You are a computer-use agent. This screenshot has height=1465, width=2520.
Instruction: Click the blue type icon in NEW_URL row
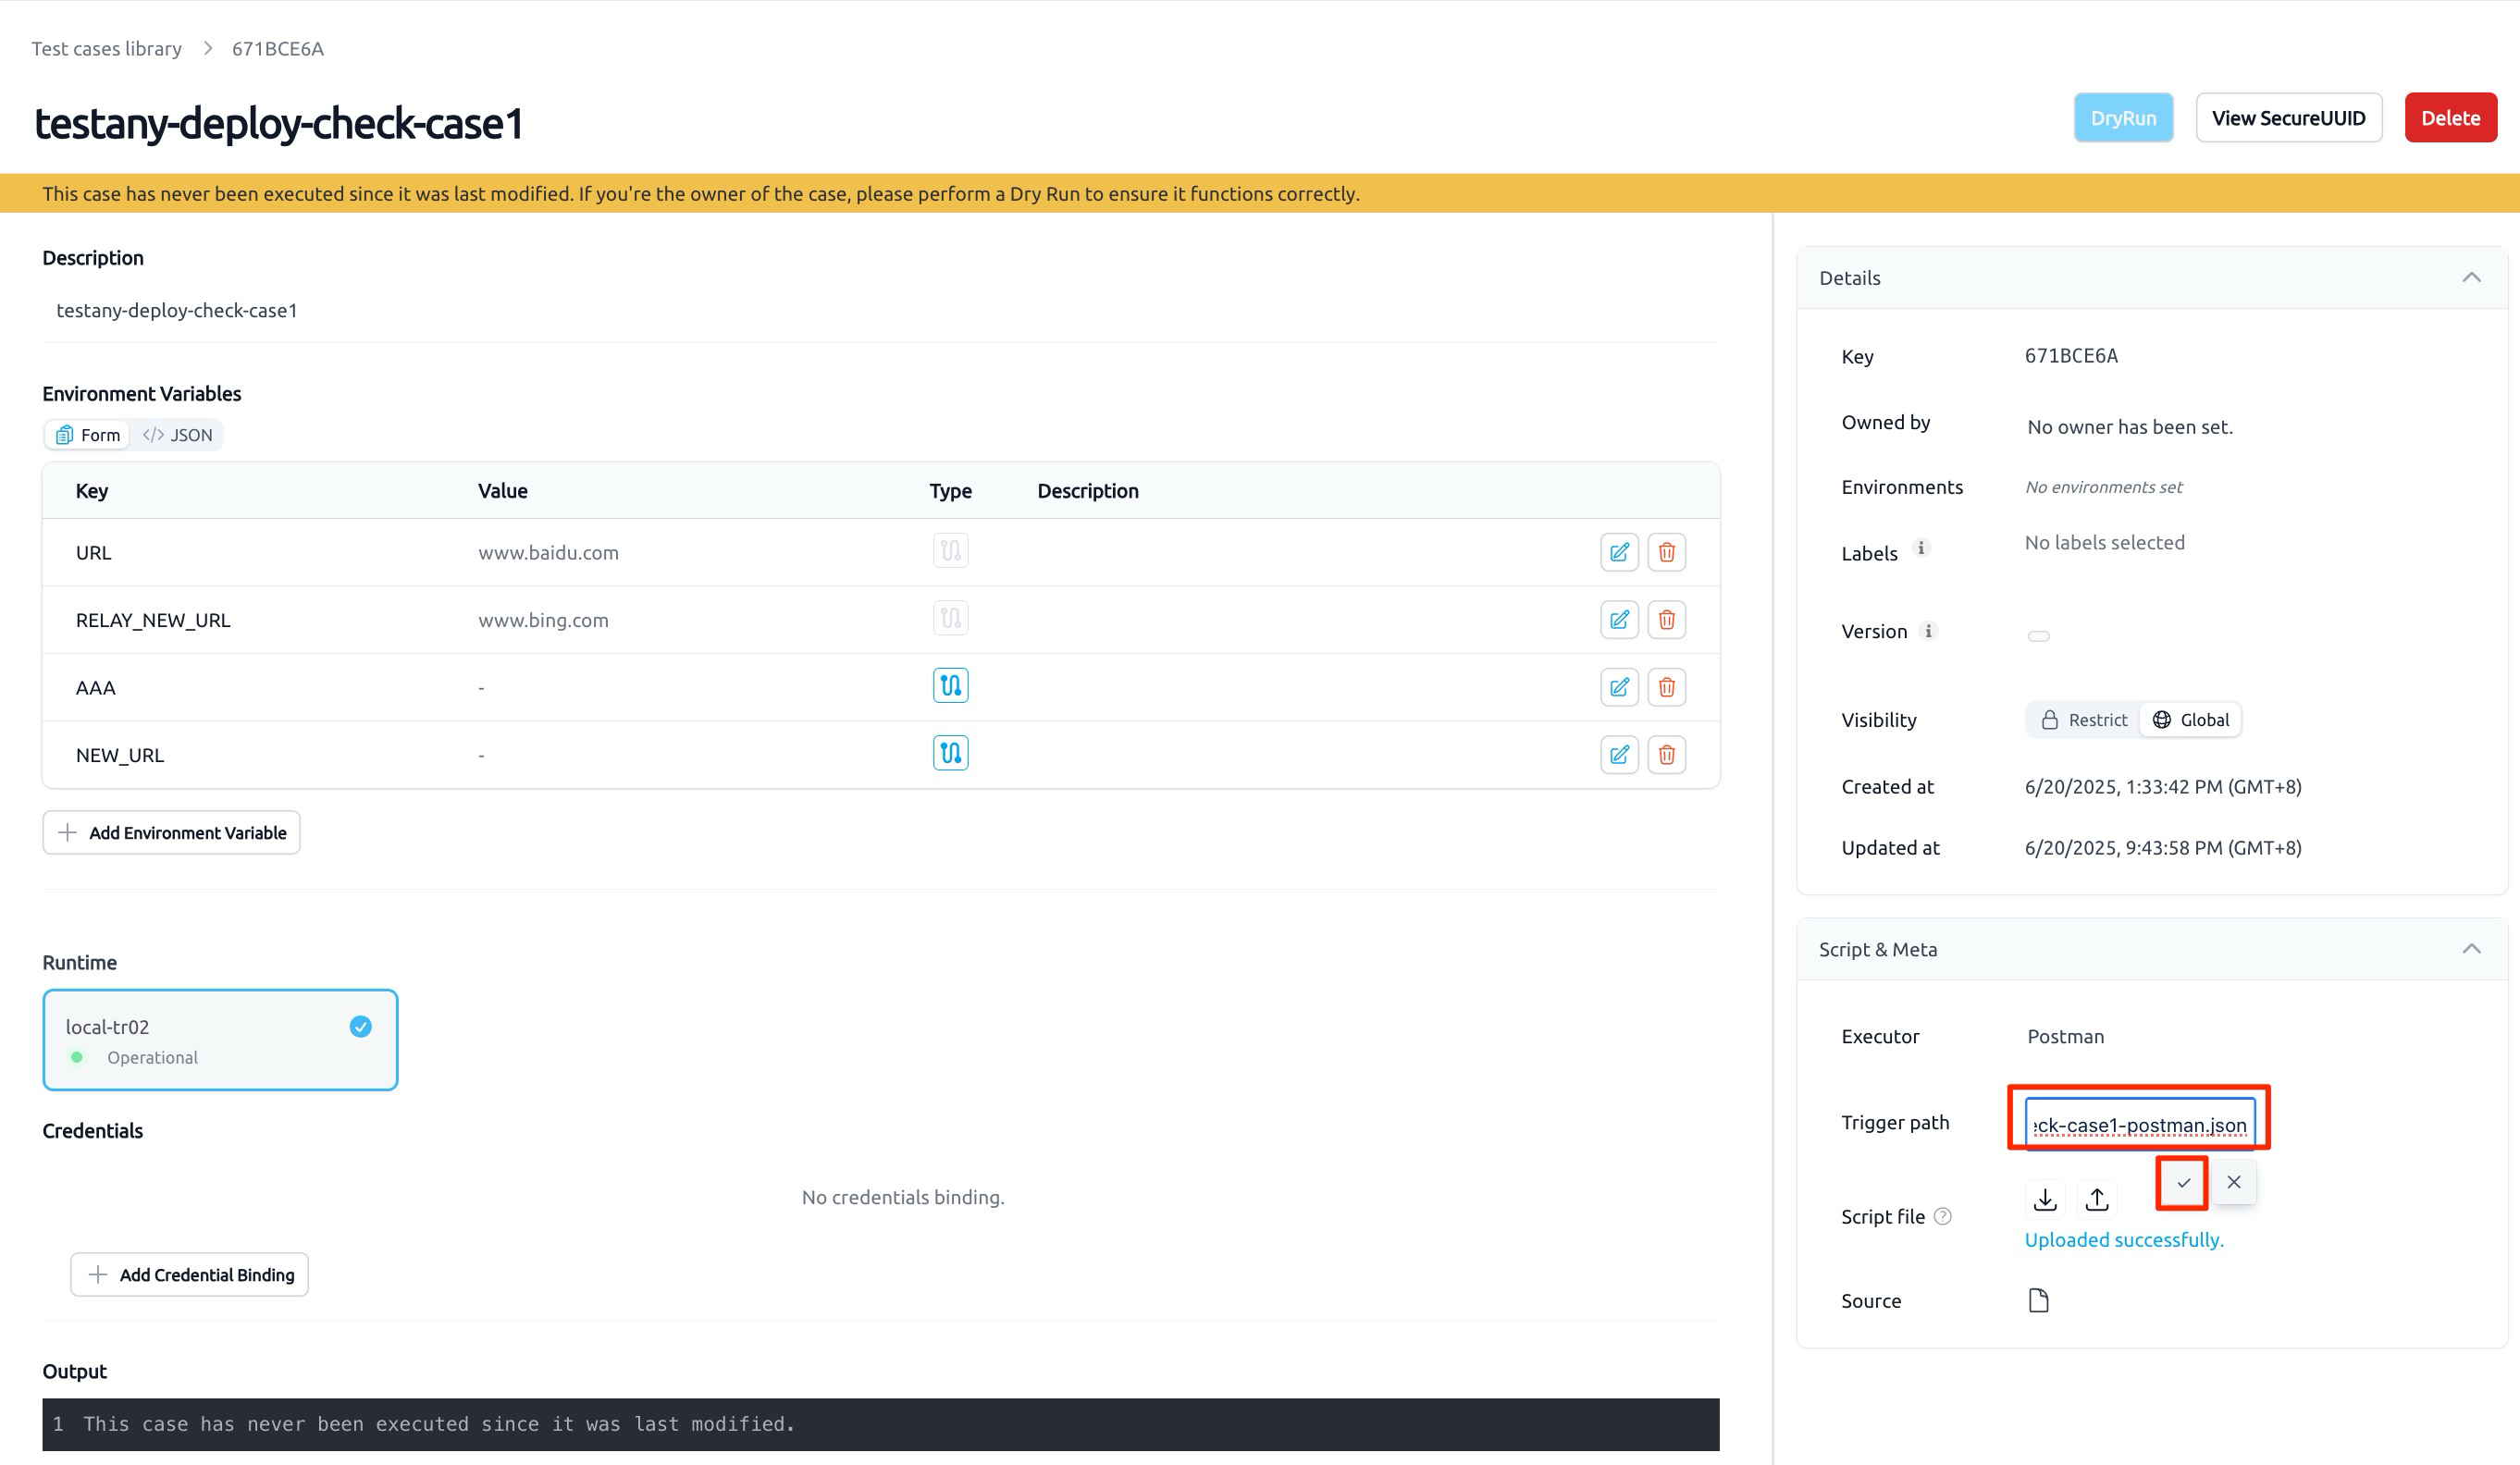pyautogui.click(x=950, y=752)
